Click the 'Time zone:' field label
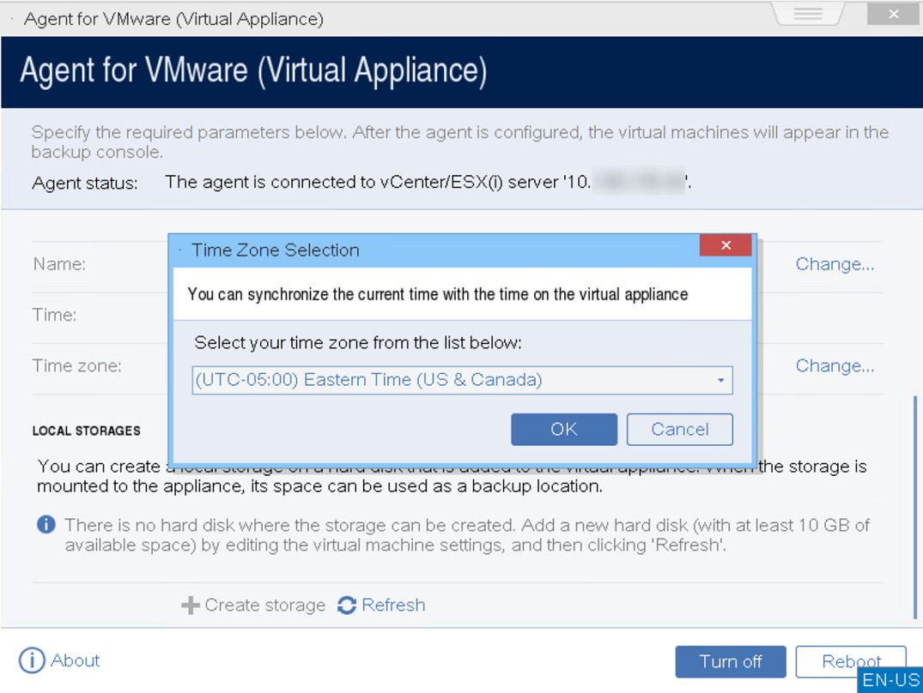Screen dimensions: 923x693 77,365
